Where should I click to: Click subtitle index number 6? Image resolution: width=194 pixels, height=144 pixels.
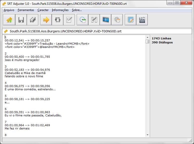coord(5,109)
